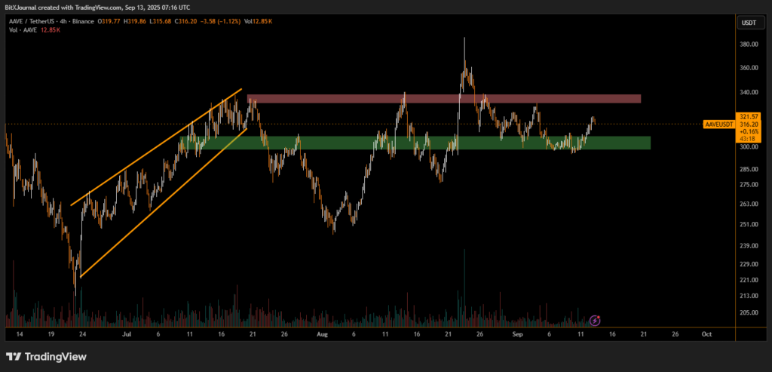Click the Jul label on time axis
Screen dimensions: 772x372
(x=126, y=333)
